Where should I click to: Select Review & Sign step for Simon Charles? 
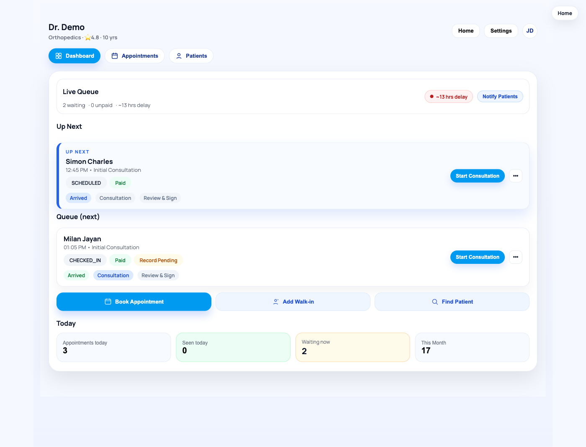[x=160, y=198]
